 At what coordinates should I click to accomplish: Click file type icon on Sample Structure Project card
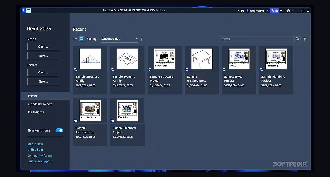pyautogui.click(x=150, y=69)
